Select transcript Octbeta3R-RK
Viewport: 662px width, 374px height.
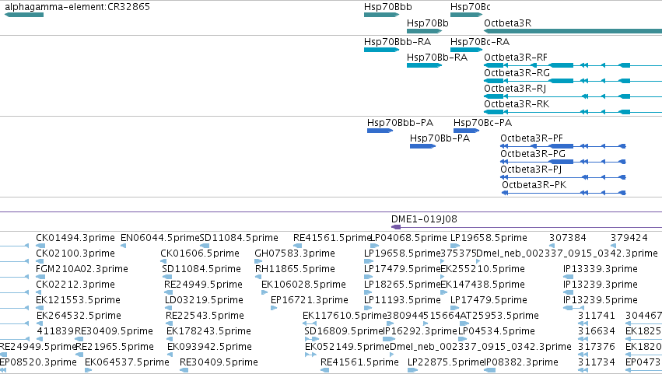[573, 112]
